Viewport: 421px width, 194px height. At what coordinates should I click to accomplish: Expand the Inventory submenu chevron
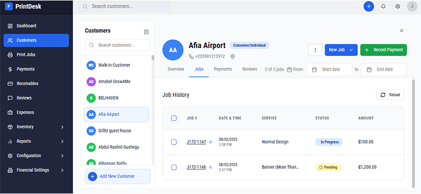coord(62,127)
